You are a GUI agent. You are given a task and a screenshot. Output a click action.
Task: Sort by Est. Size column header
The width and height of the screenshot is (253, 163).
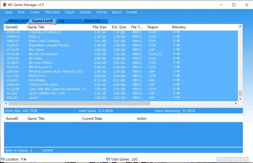pyautogui.click(x=120, y=27)
